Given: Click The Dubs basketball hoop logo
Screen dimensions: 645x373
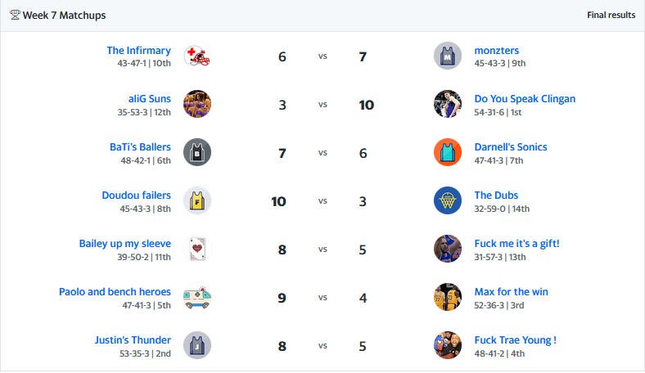Looking at the screenshot, I should [448, 200].
